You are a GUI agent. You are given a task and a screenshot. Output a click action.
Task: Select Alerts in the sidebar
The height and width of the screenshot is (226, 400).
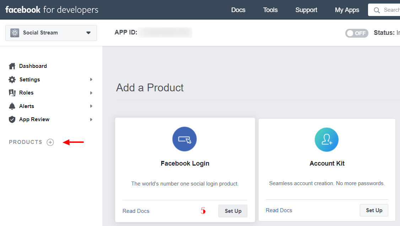click(27, 106)
